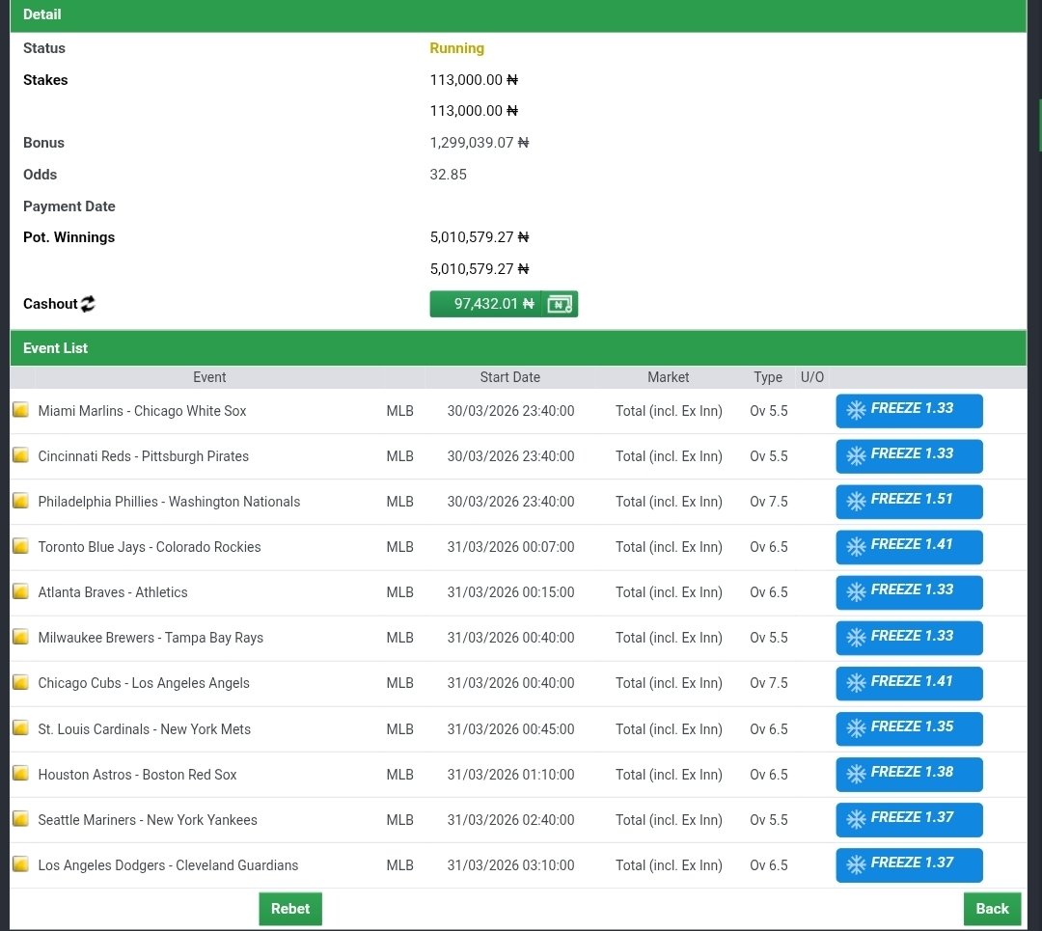Click the bonus amount 1,299,039.07
This screenshot has width=1042, height=931.
coord(480,142)
